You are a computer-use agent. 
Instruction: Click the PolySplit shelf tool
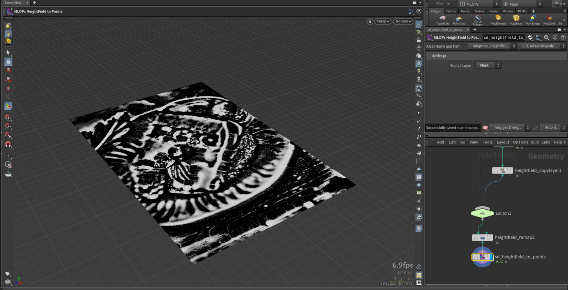click(549, 20)
